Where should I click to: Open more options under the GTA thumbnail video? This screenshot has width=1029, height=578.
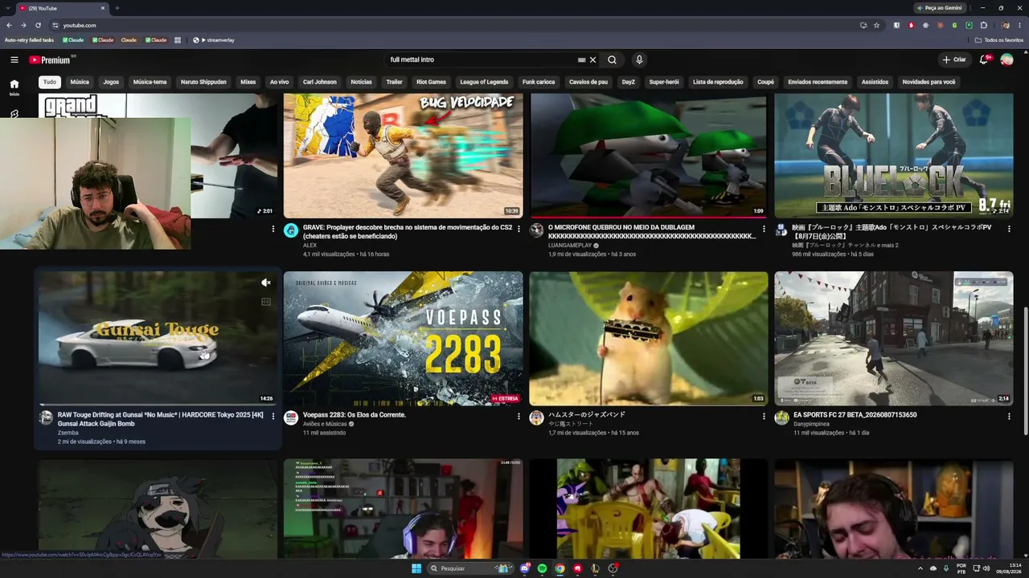pos(273,229)
